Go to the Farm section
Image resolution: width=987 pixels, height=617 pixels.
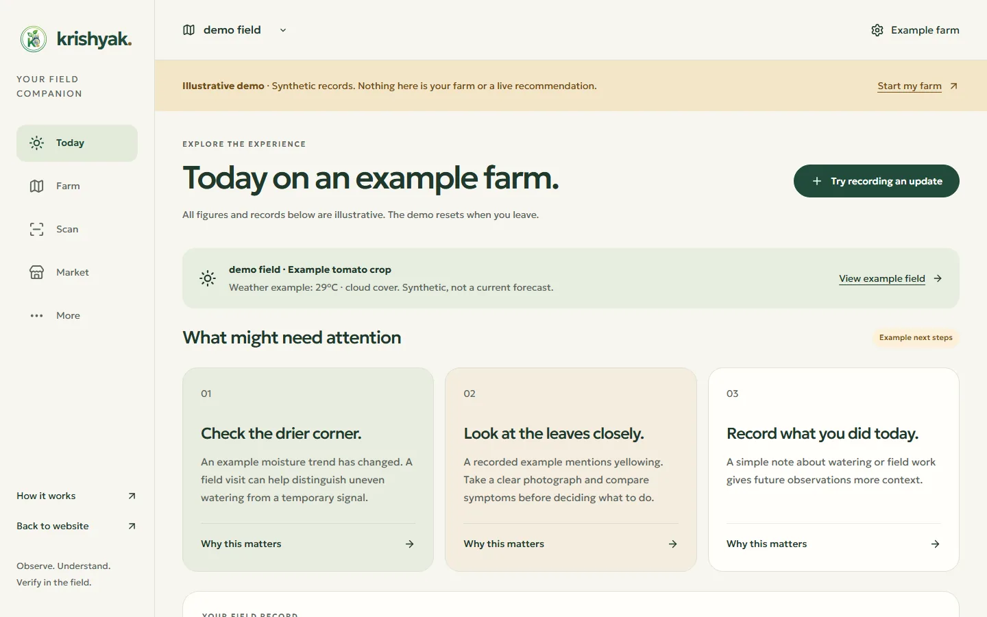[x=77, y=186]
